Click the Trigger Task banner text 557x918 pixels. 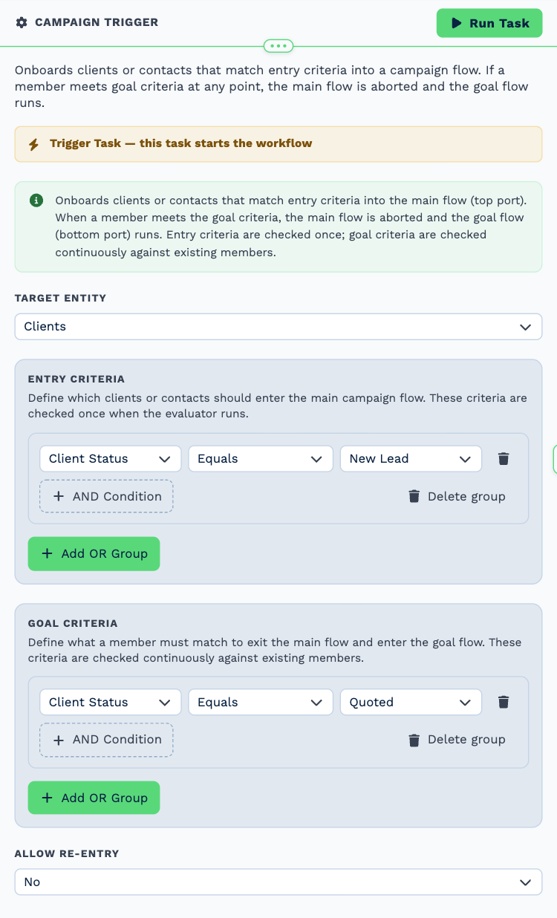[181, 143]
